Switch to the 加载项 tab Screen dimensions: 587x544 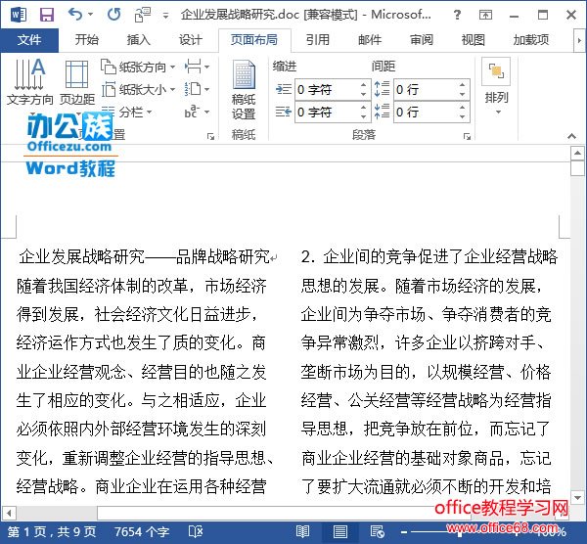531,40
